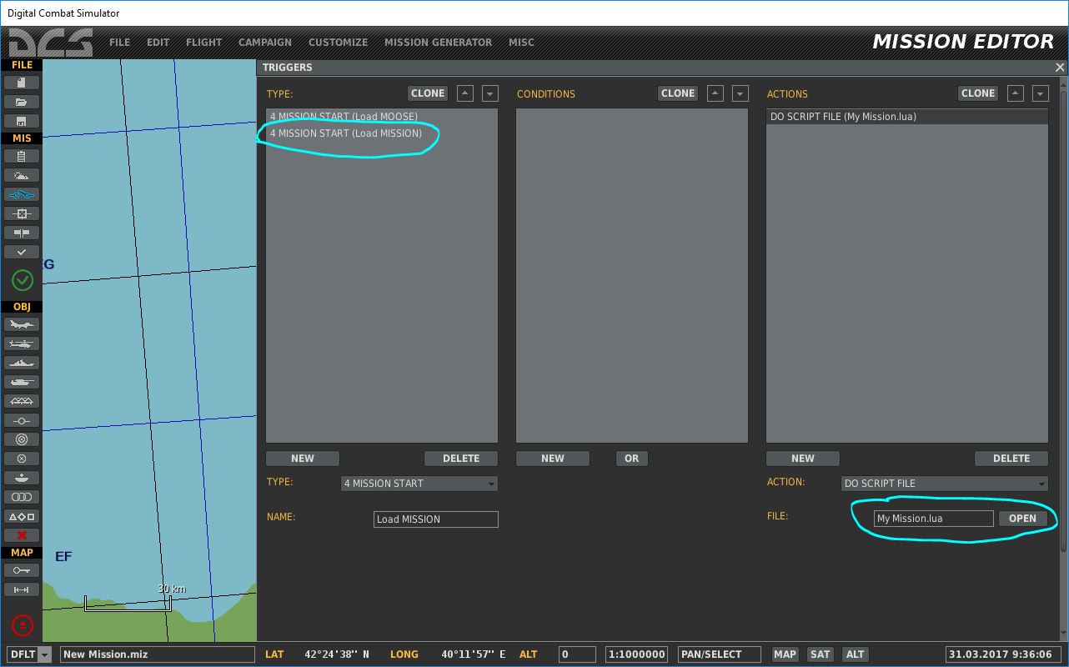Toggle the ALT map view
Viewport: 1069px width, 667px height.
[x=855, y=654]
